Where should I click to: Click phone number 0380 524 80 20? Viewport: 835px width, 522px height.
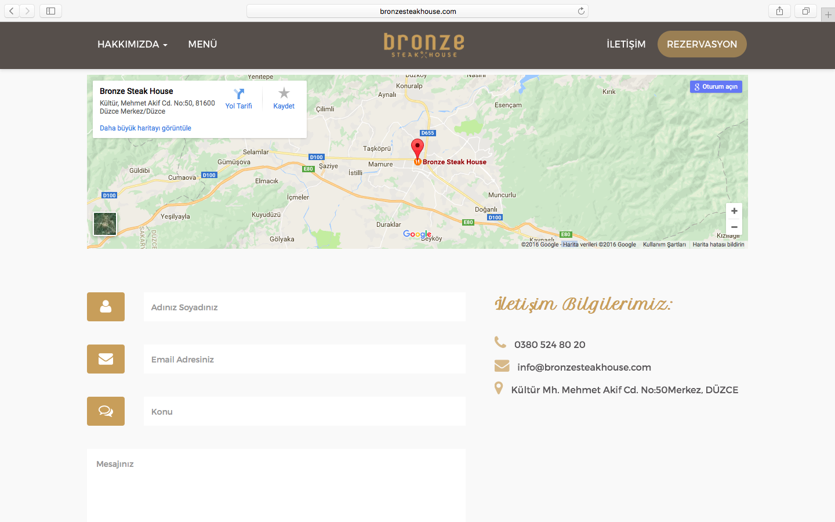[550, 345]
